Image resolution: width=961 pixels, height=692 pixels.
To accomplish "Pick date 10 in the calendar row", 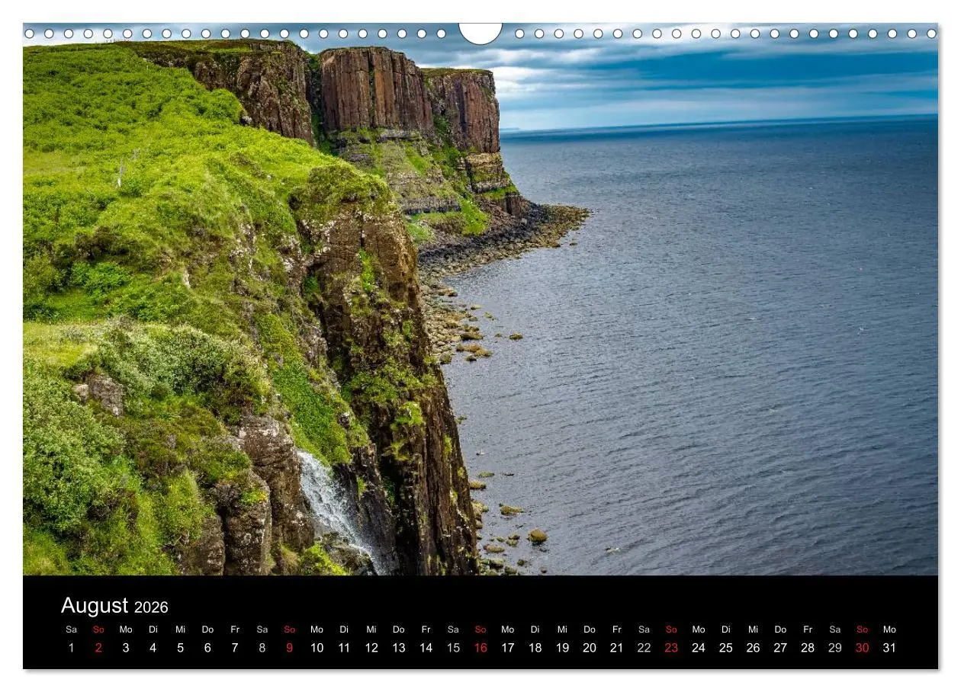I will pyautogui.click(x=317, y=648).
